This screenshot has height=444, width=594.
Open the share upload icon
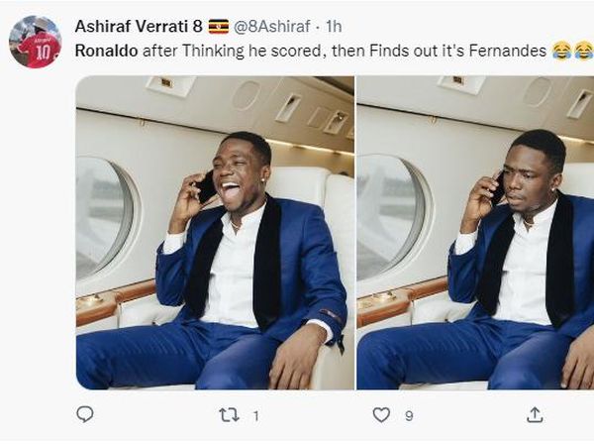[x=535, y=415]
